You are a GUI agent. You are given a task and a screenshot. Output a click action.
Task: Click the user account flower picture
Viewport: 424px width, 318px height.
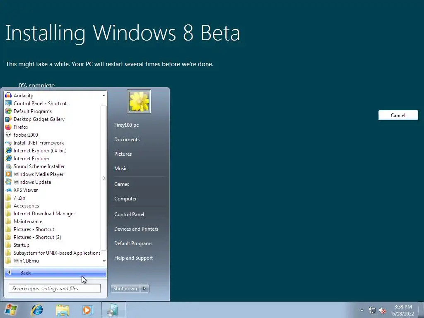pyautogui.click(x=139, y=101)
